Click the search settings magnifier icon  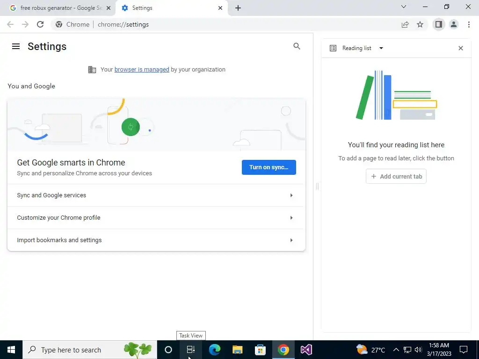click(x=297, y=46)
